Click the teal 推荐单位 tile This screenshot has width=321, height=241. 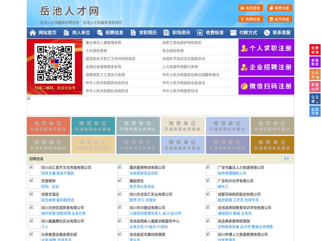93,126
